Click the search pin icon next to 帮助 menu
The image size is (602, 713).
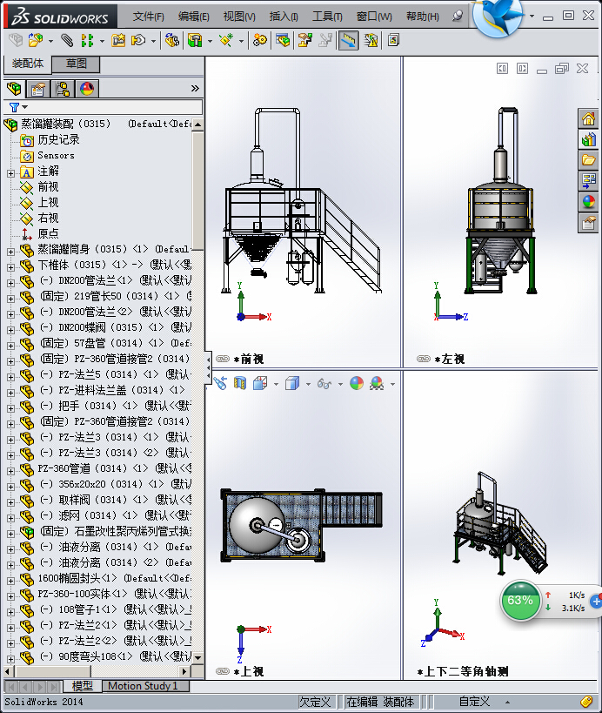457,17
